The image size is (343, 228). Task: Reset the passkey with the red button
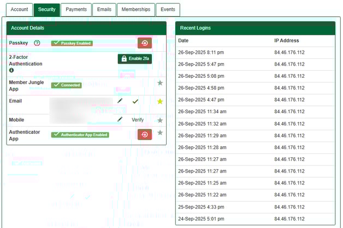(x=145, y=44)
